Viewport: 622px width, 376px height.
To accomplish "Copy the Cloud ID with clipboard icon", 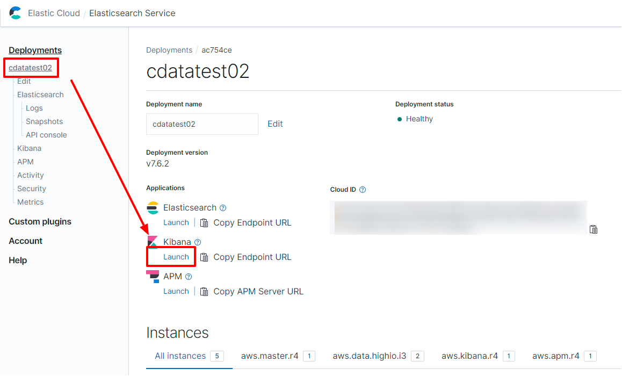I will point(594,229).
